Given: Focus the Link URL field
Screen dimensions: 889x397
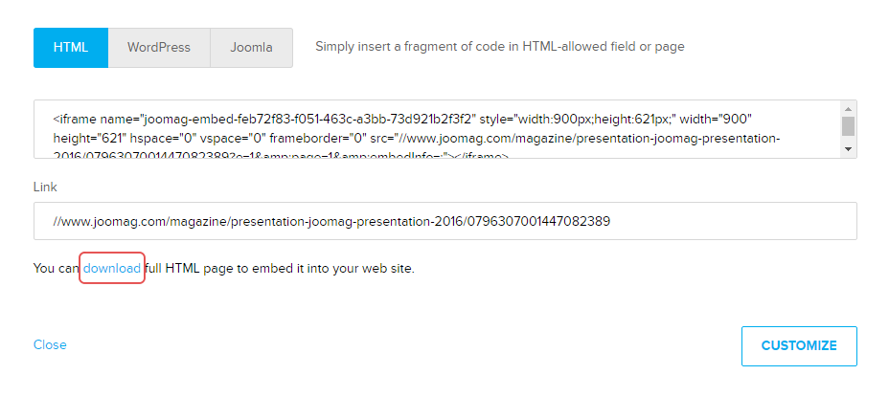Looking at the screenshot, I should coord(444,221).
